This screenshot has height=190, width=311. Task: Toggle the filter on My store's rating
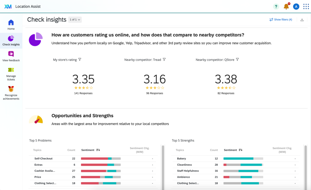tap(80, 59)
